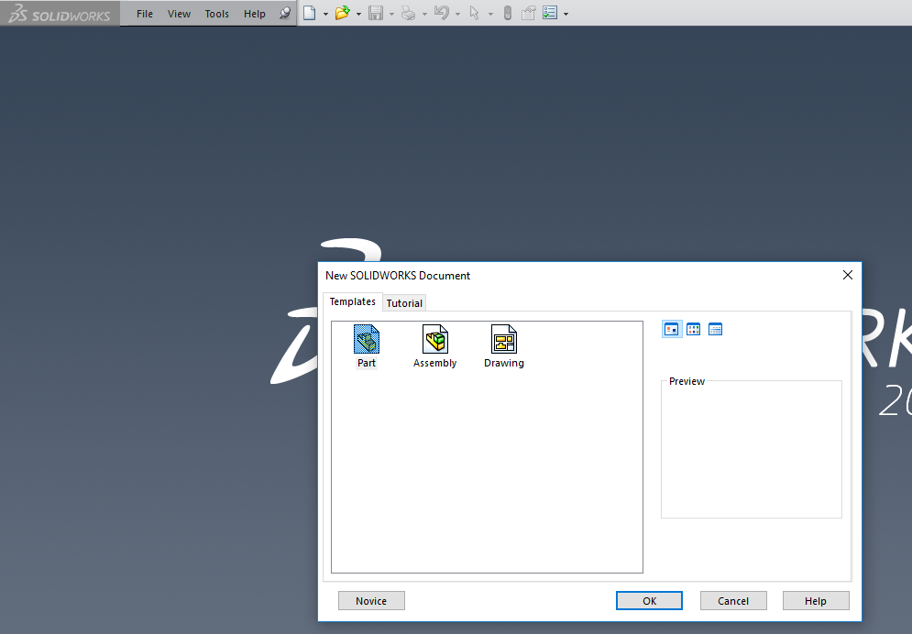
Task: Click the Open folder toolbar icon
Action: tap(342, 13)
